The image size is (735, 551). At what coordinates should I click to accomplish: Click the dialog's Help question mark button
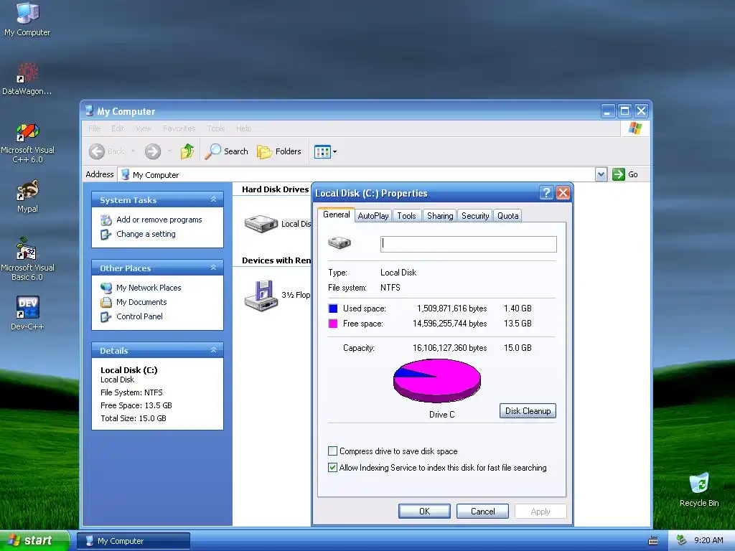point(546,192)
